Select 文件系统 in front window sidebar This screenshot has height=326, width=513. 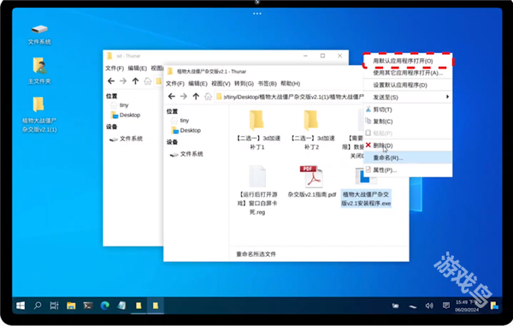186,154
